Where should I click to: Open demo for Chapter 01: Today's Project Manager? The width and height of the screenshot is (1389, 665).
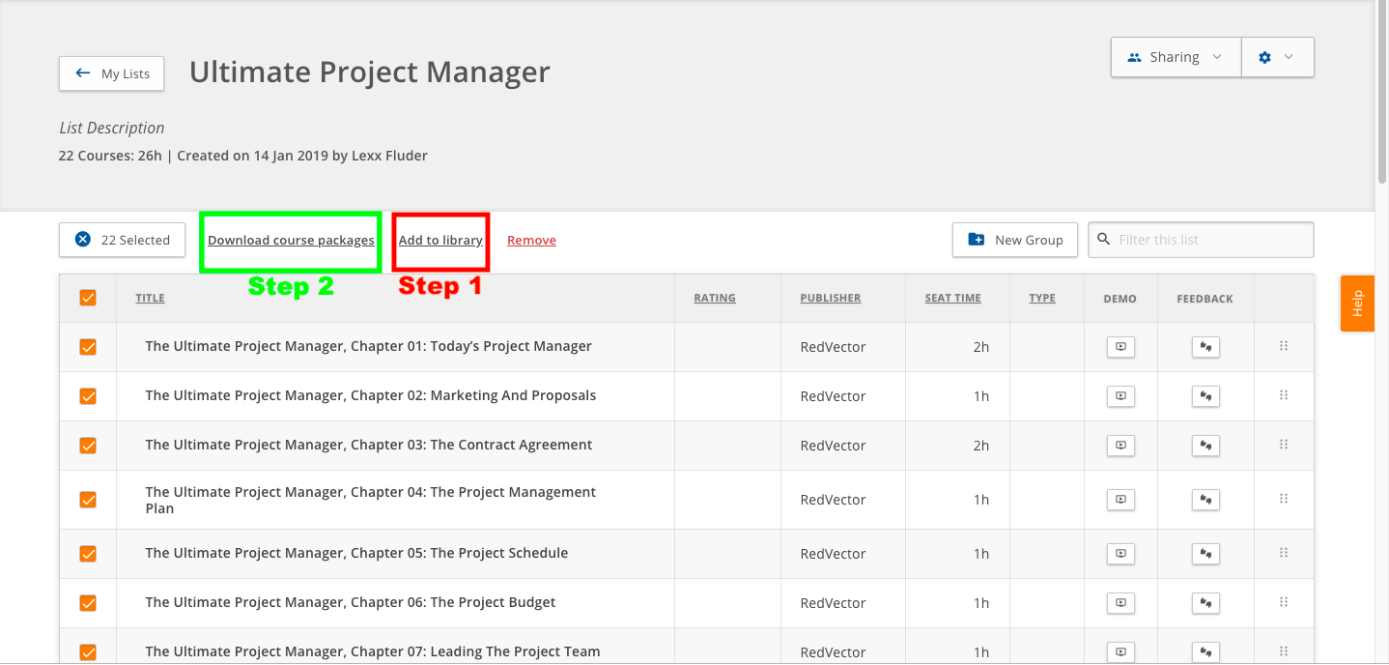click(x=1120, y=346)
